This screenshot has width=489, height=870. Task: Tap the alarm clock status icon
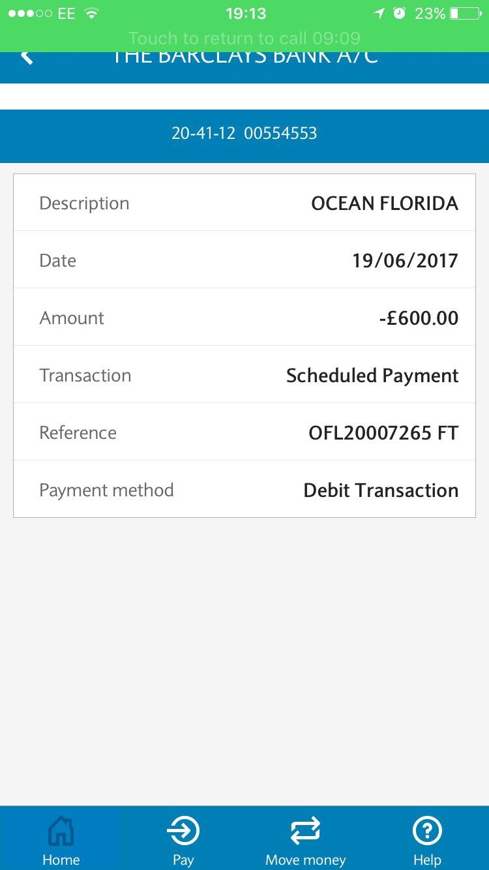pyautogui.click(x=400, y=14)
